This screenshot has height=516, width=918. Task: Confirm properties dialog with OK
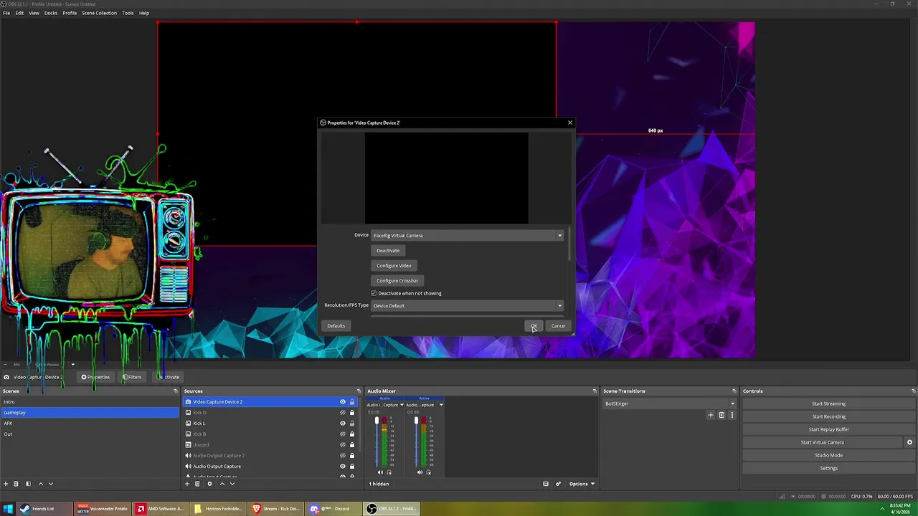point(534,326)
